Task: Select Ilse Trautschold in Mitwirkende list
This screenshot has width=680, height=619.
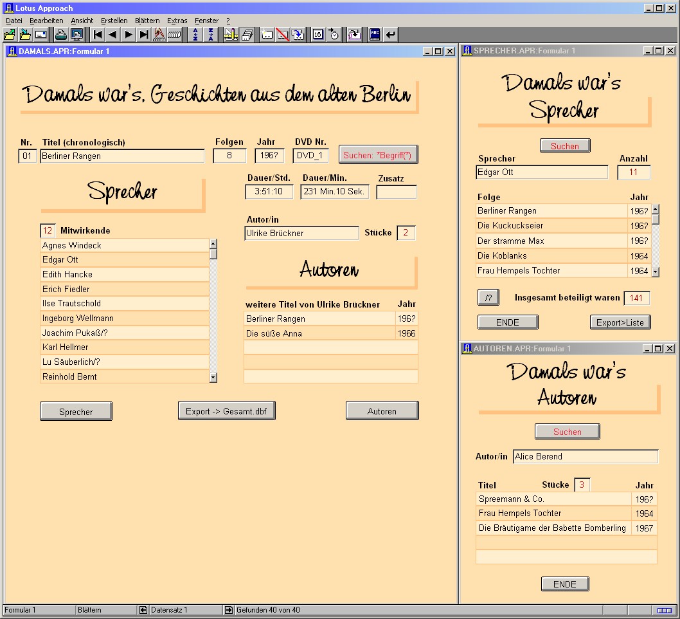Action: click(125, 304)
